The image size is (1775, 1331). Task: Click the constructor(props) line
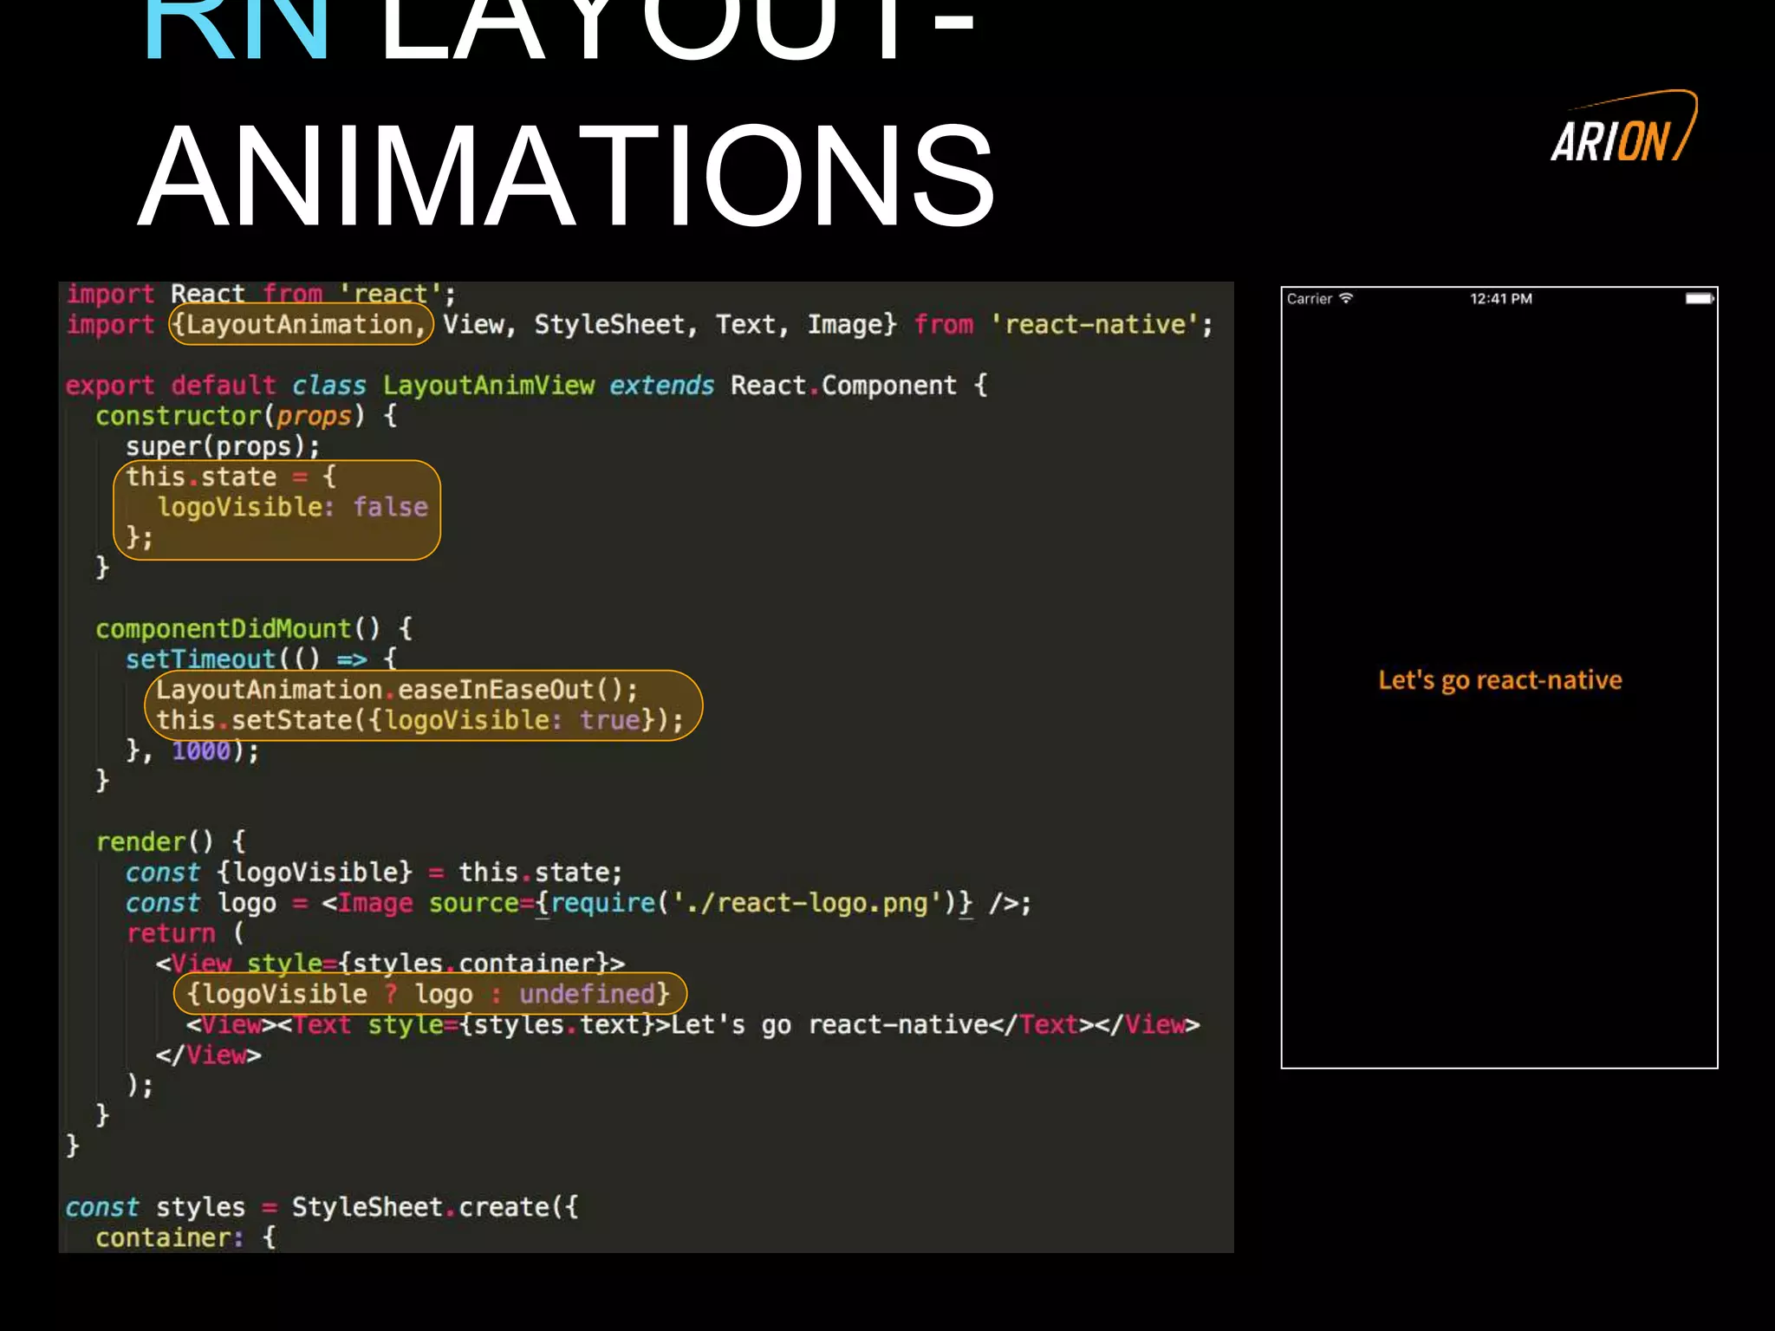pyautogui.click(x=246, y=416)
